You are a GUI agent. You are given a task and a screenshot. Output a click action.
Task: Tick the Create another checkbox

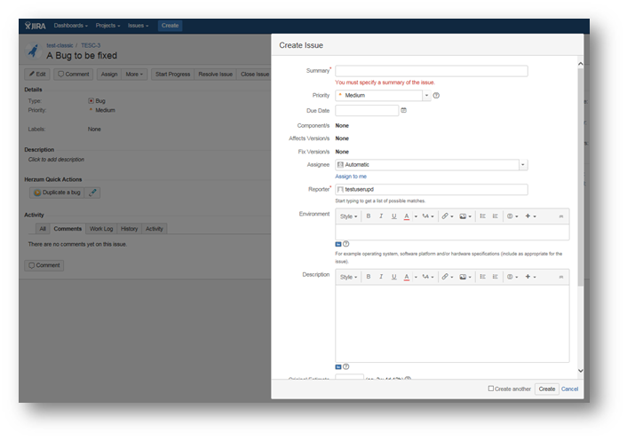(x=491, y=389)
